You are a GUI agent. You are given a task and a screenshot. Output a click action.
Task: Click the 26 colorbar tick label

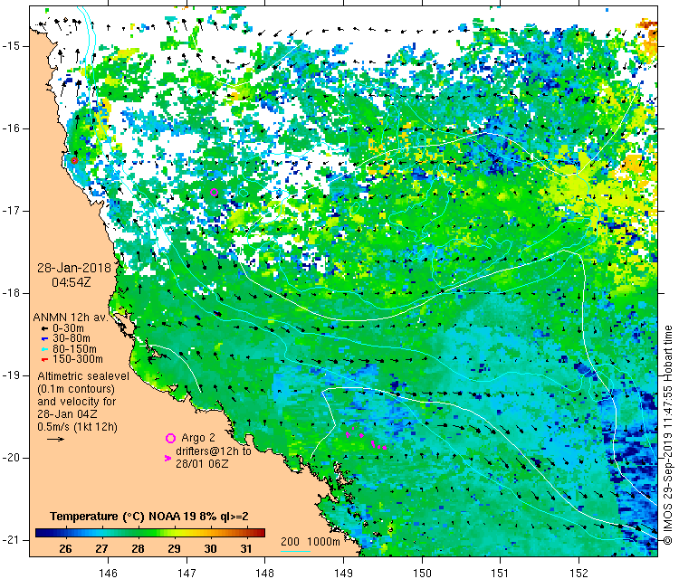coord(65,549)
